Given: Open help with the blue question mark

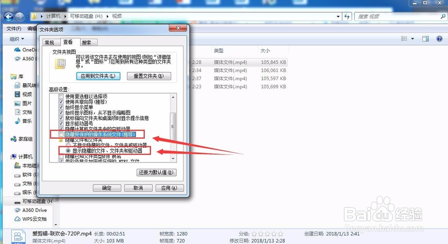Looking at the screenshot, I should [x=439, y=39].
